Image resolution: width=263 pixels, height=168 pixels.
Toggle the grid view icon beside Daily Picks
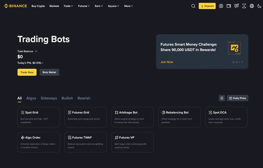(222, 98)
